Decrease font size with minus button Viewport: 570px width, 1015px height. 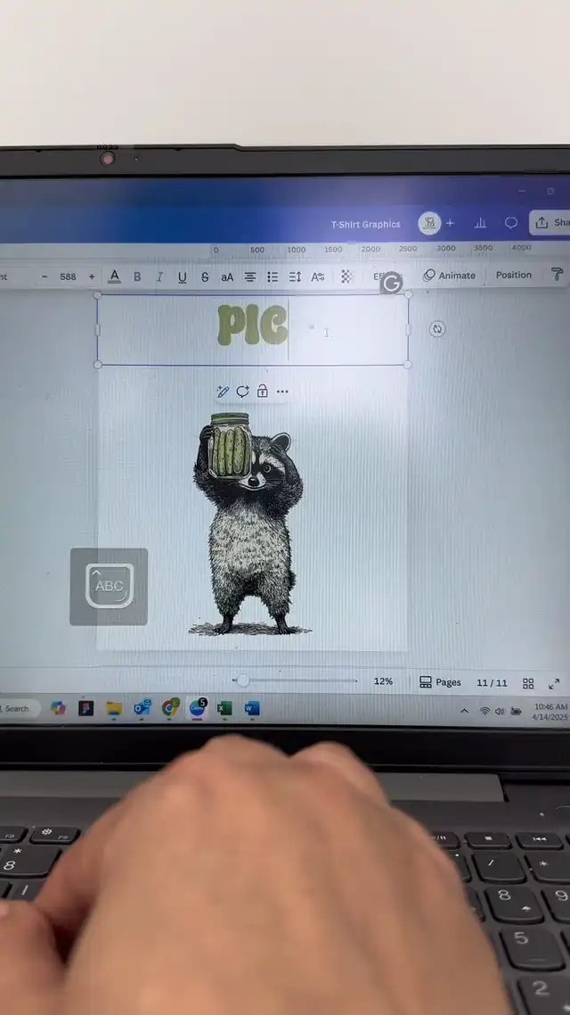[45, 277]
